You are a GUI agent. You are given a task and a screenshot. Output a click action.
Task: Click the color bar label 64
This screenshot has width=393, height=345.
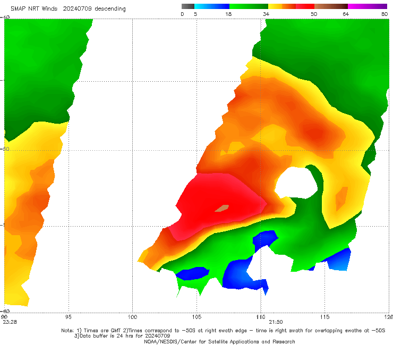[346, 14]
